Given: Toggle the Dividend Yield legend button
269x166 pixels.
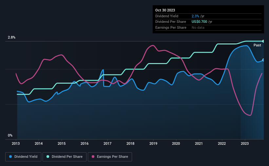Looking at the screenshot, I should (x=23, y=157).
